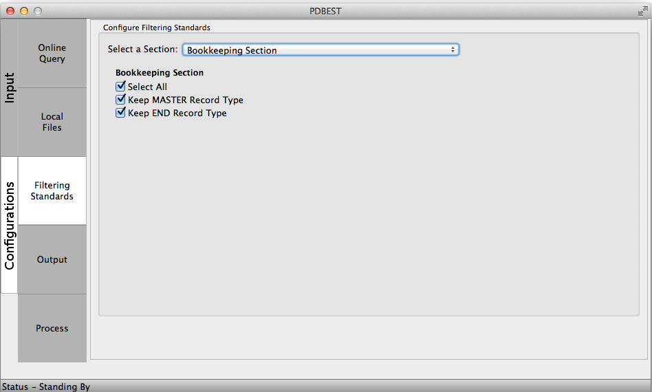Click the Status - Standing By bar
The height and width of the screenshot is (392, 652).
[45, 386]
